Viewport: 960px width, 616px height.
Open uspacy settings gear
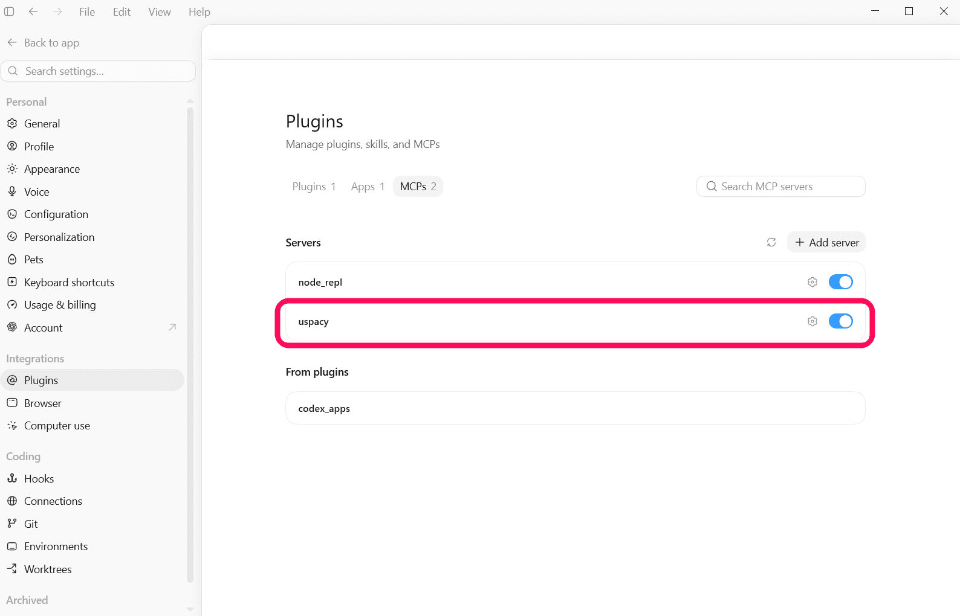pyautogui.click(x=812, y=321)
